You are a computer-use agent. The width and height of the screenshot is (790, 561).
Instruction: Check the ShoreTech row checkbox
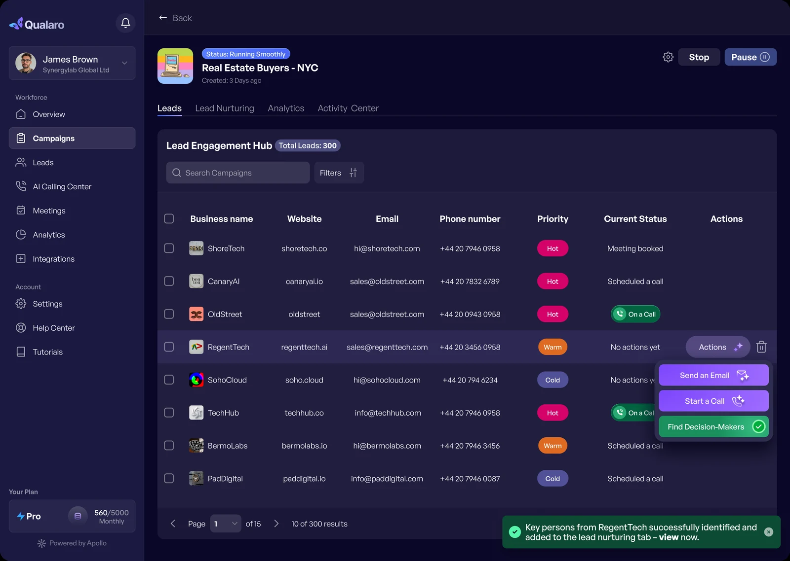[x=169, y=248]
